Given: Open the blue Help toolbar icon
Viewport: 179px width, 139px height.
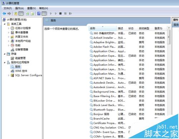Looking at the screenshot, I should (39, 14).
